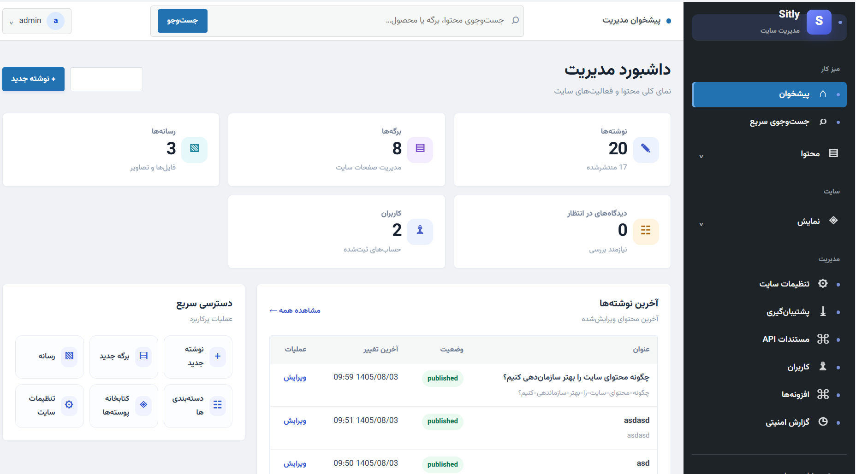Click the gear icon in تنظیمات سایت shortcut
This screenshot has width=856, height=474.
(x=69, y=405)
